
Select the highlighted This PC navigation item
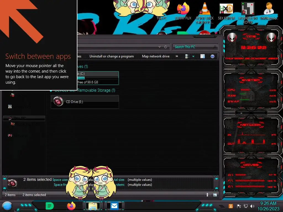(x=24, y=118)
